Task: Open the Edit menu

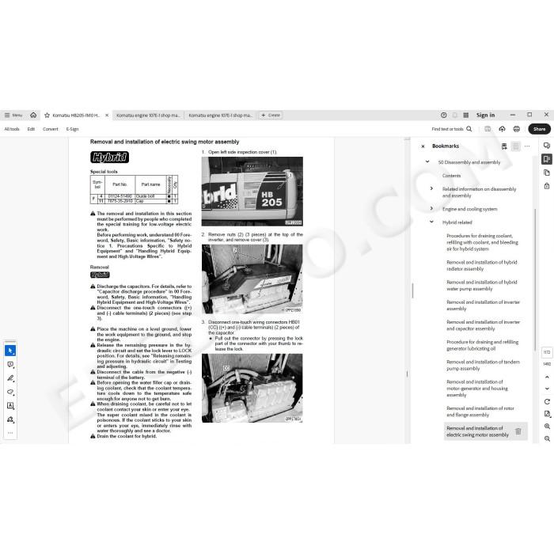Action: pos(31,129)
